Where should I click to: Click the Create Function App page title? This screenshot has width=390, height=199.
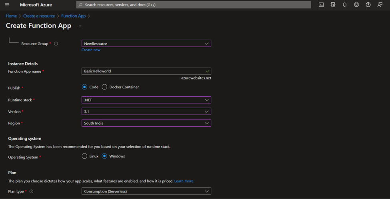(x=38, y=26)
